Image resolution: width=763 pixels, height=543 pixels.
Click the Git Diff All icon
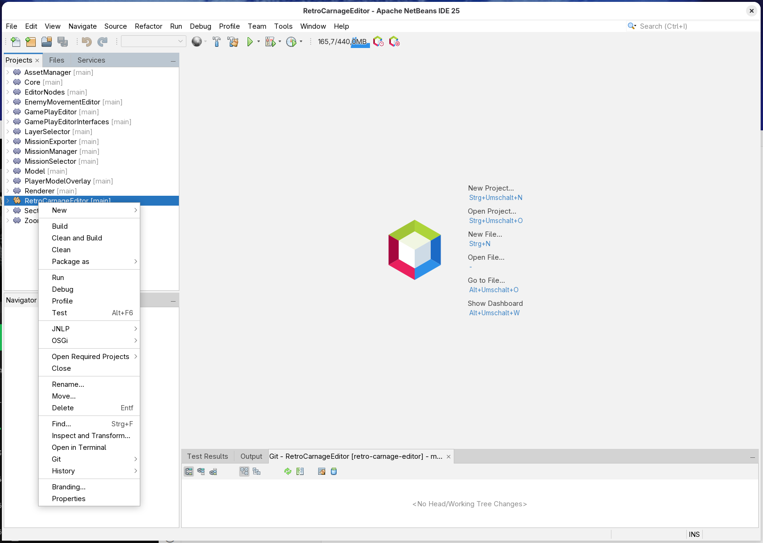click(x=300, y=471)
